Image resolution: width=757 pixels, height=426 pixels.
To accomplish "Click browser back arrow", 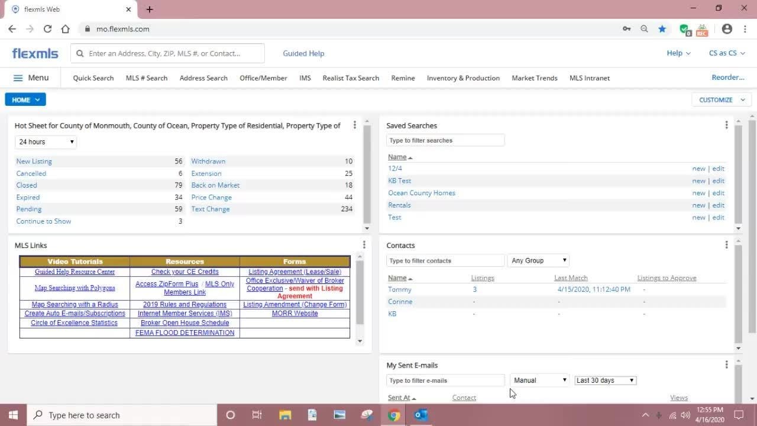I will pos(12,28).
